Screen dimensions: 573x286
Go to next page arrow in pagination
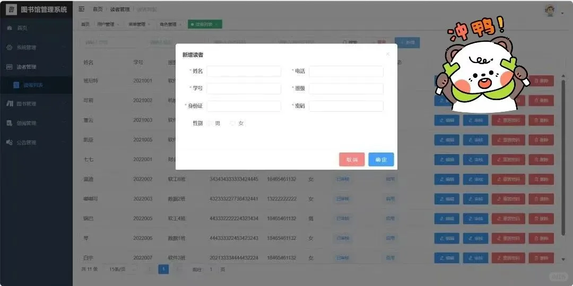click(x=178, y=270)
